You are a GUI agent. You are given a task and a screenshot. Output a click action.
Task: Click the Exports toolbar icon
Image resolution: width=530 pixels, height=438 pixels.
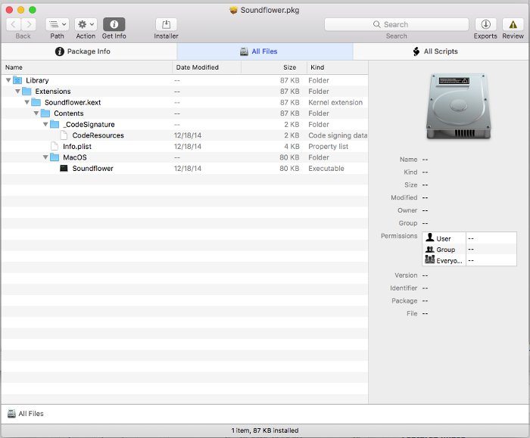(485, 24)
